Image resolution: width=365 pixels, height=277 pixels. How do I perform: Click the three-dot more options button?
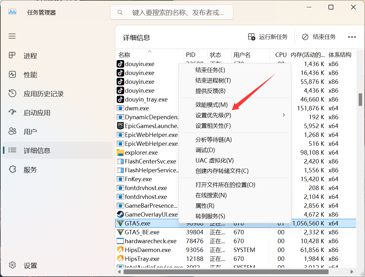[352, 37]
